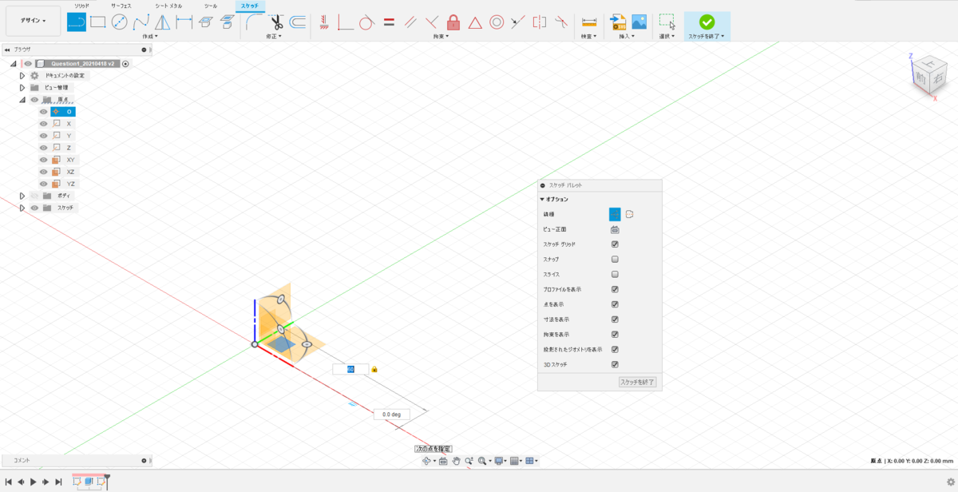Expand the スケッチ folder node
This screenshot has height=492, width=958.
coord(22,208)
